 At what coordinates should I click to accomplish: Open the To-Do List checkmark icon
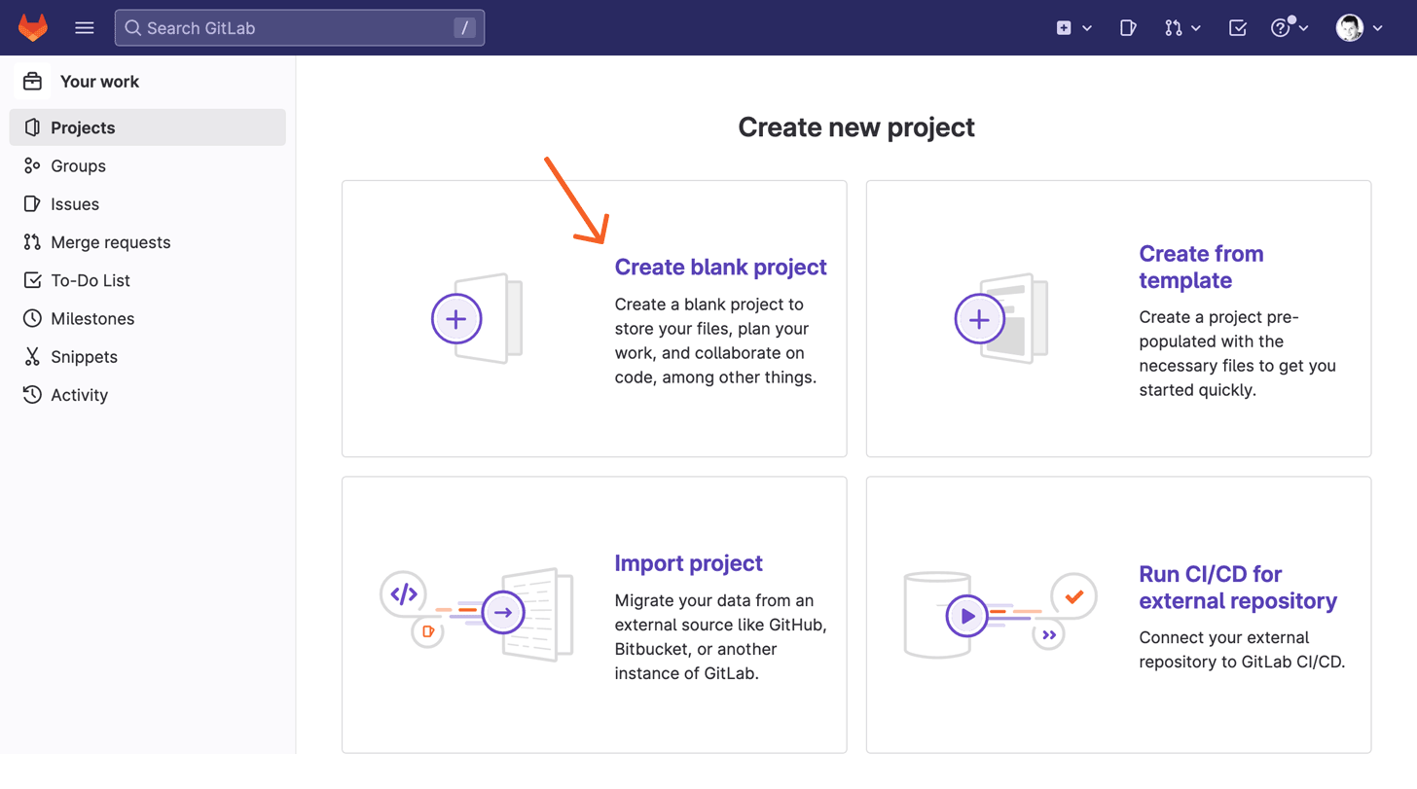click(x=1237, y=27)
